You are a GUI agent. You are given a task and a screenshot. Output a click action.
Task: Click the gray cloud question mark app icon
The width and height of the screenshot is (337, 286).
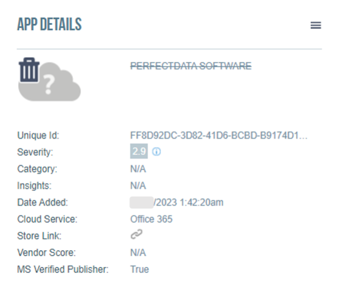pos(49,82)
